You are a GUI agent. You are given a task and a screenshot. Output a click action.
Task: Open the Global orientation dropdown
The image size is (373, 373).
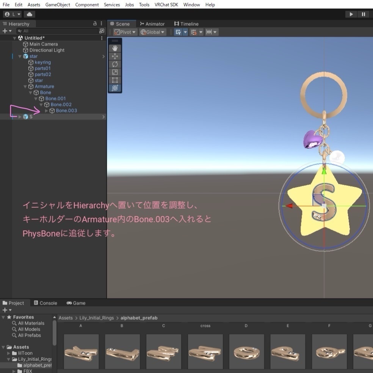pos(152,32)
